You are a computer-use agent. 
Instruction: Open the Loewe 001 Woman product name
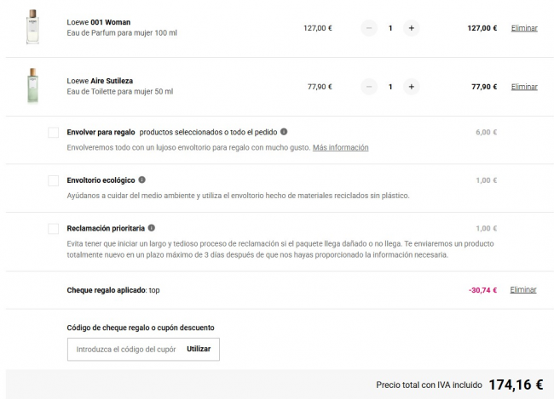[99, 21]
